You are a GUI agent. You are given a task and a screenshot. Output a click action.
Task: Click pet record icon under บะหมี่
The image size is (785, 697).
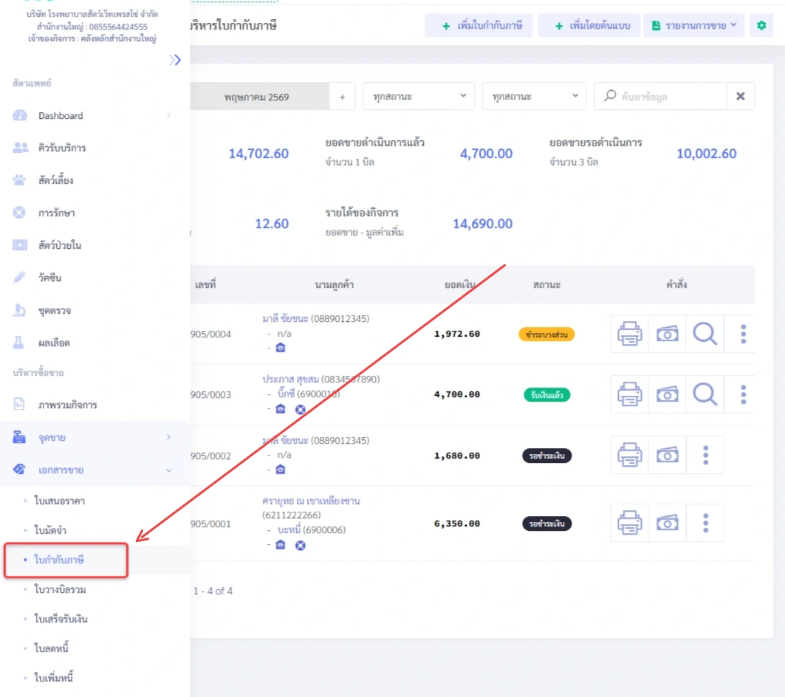click(300, 546)
